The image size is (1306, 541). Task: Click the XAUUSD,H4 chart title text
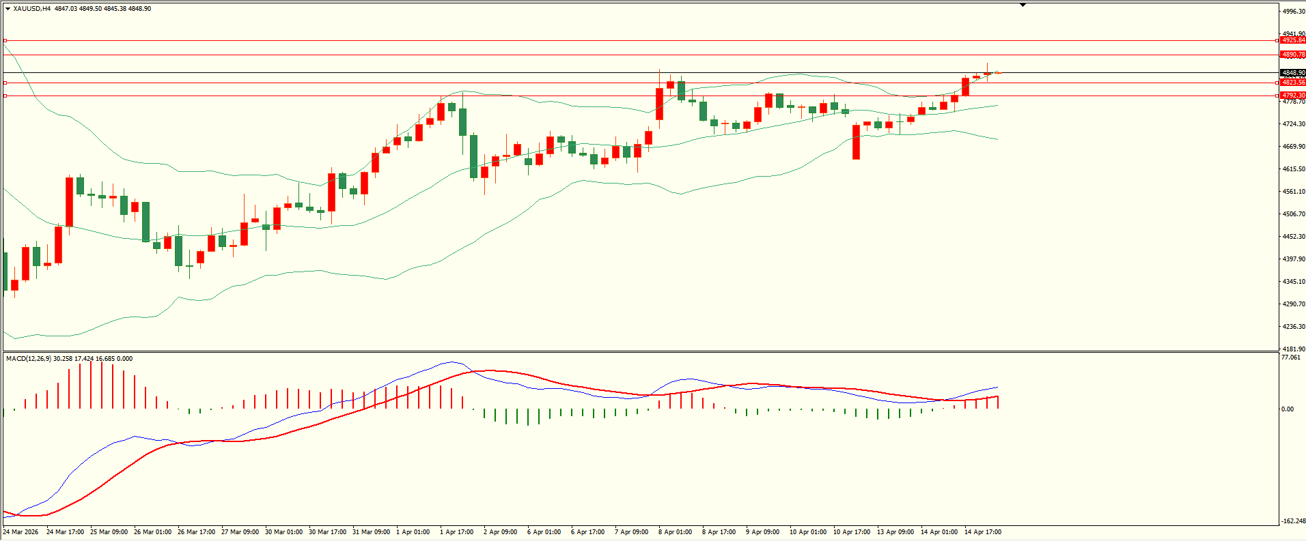[x=31, y=9]
